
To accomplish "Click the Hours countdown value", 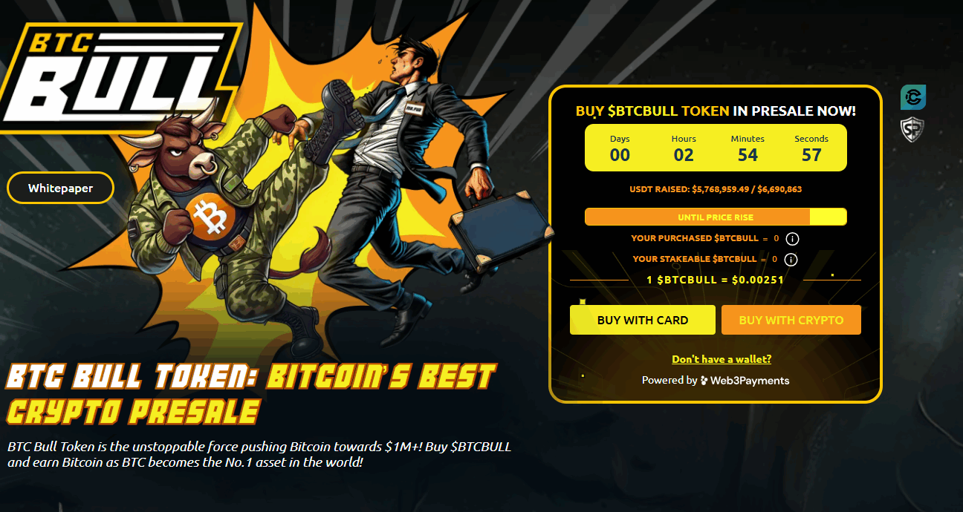I will click(x=684, y=155).
